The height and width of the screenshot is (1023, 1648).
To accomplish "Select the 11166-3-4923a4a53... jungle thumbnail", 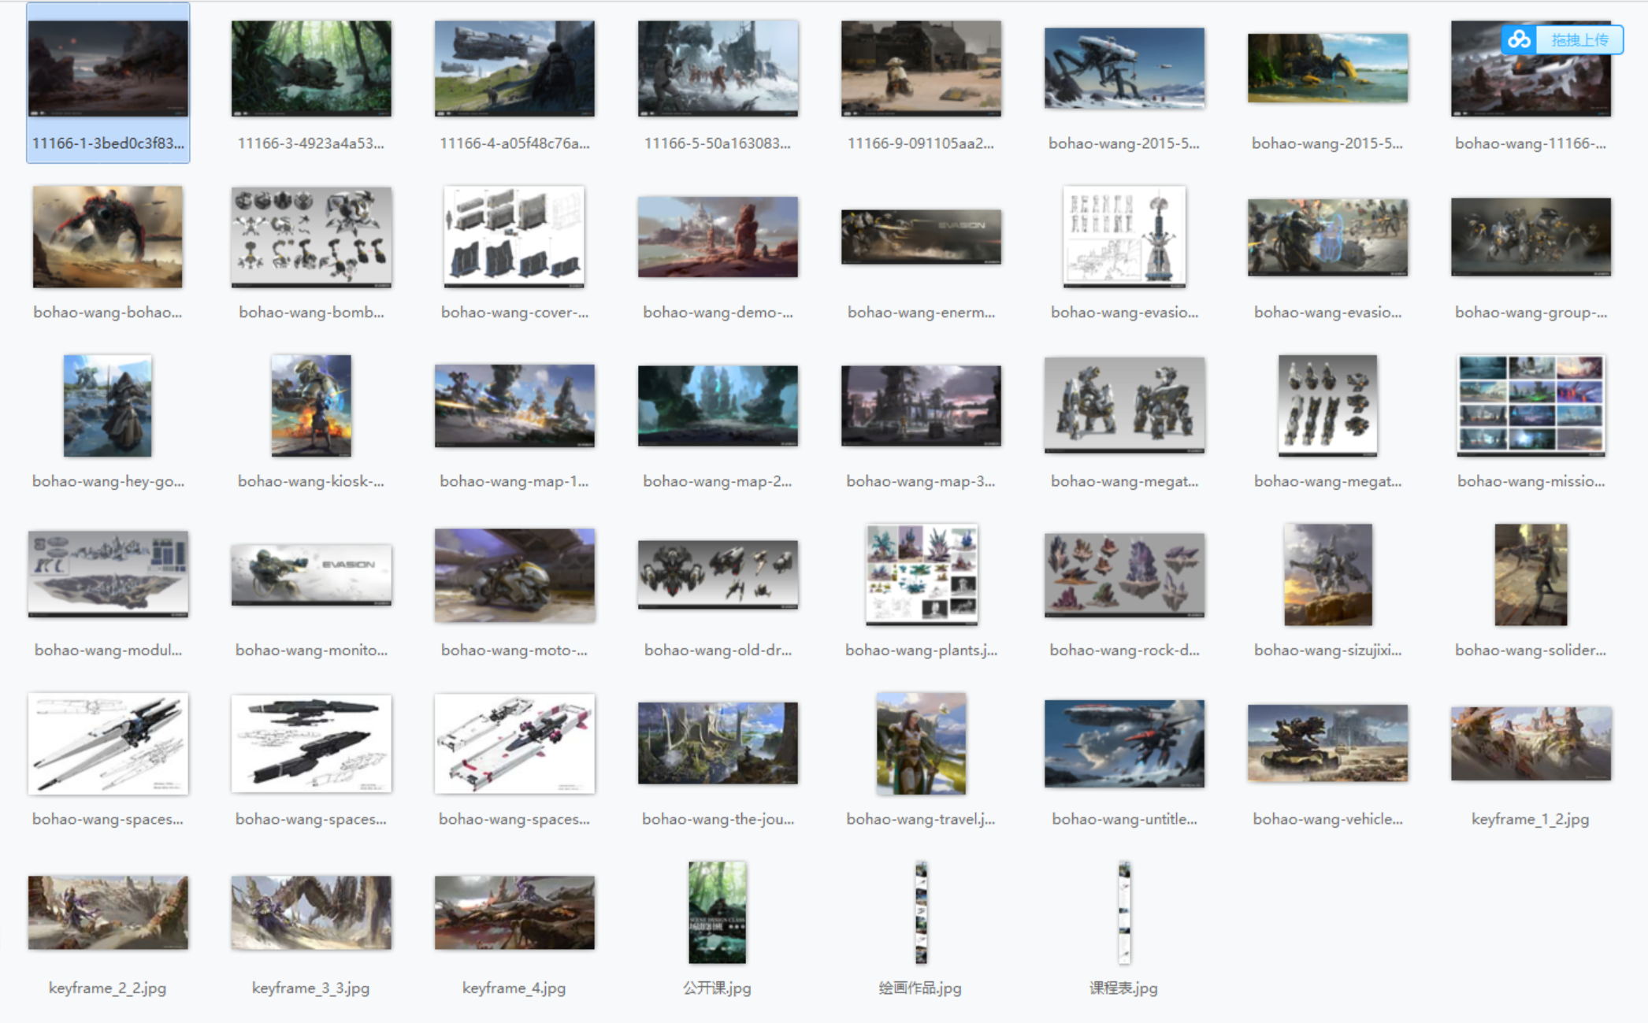I will [311, 69].
